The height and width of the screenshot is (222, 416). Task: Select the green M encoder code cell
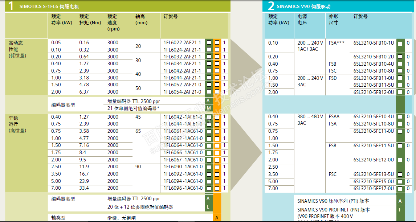point(208,108)
